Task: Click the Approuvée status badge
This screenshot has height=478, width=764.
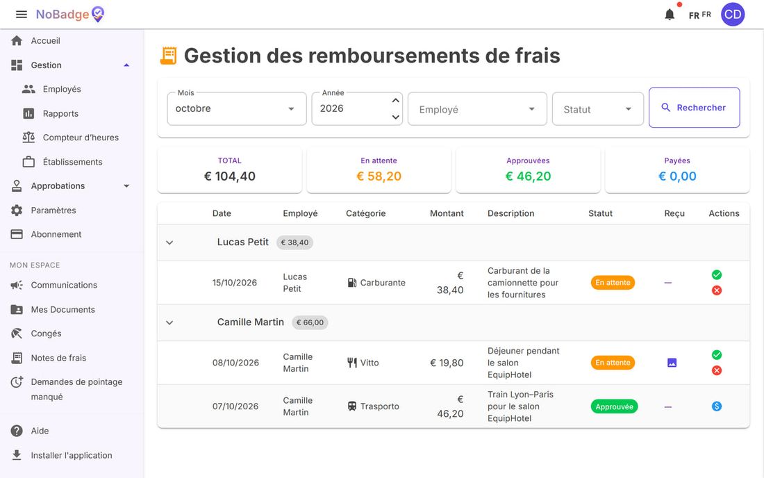Action: (614, 406)
